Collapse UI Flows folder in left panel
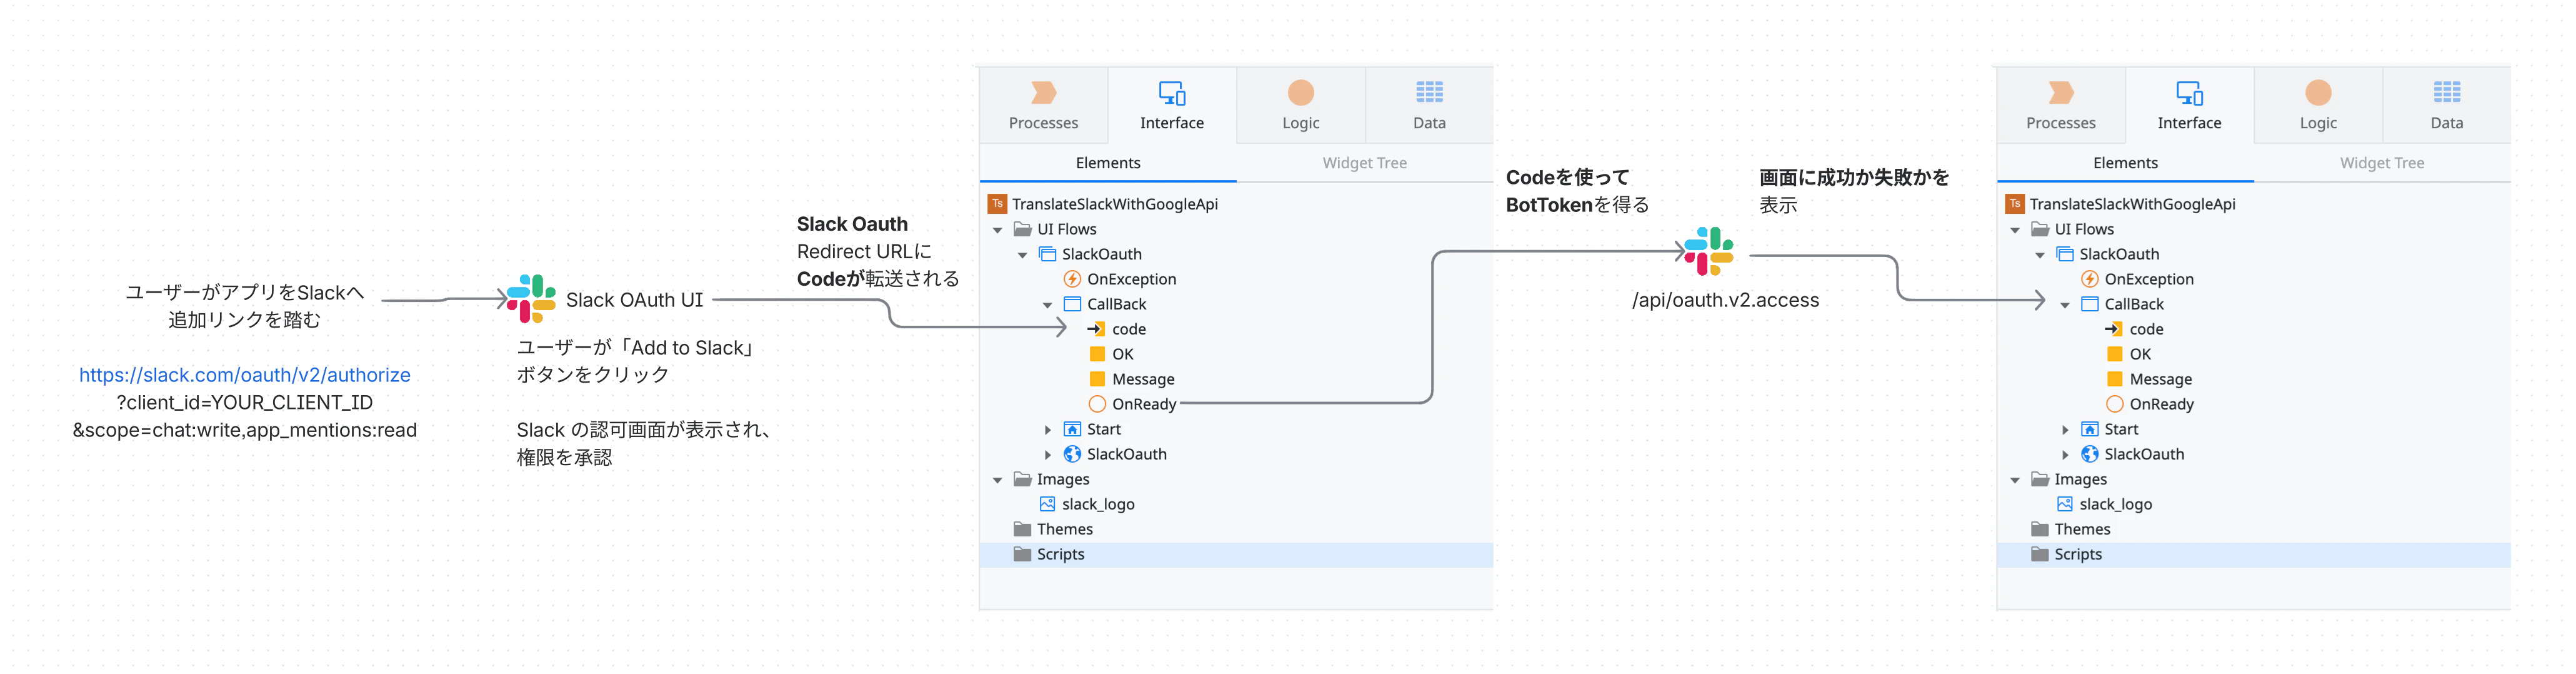This screenshot has width=2576, height=674. [997, 230]
